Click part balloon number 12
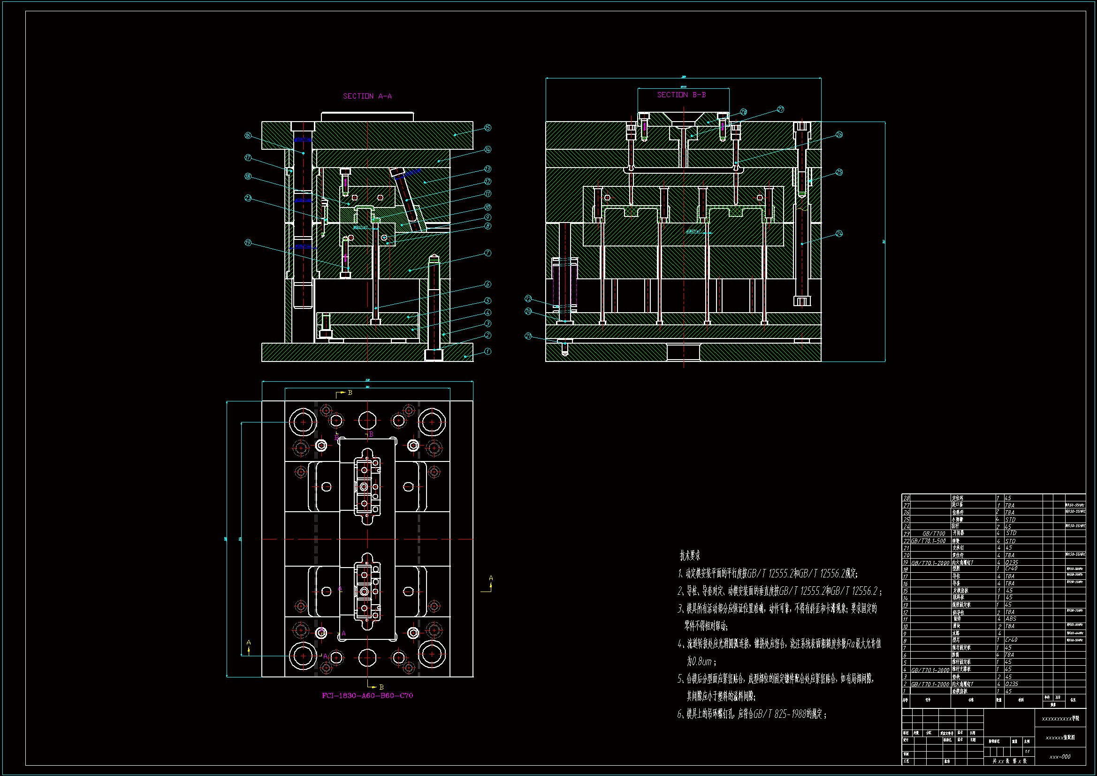1097x776 pixels. tap(488, 182)
